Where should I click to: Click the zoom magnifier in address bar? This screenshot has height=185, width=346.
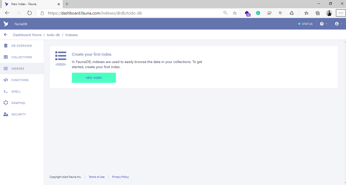coord(225,13)
